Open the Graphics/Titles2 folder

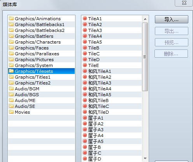pyautogui.click(x=42, y=83)
